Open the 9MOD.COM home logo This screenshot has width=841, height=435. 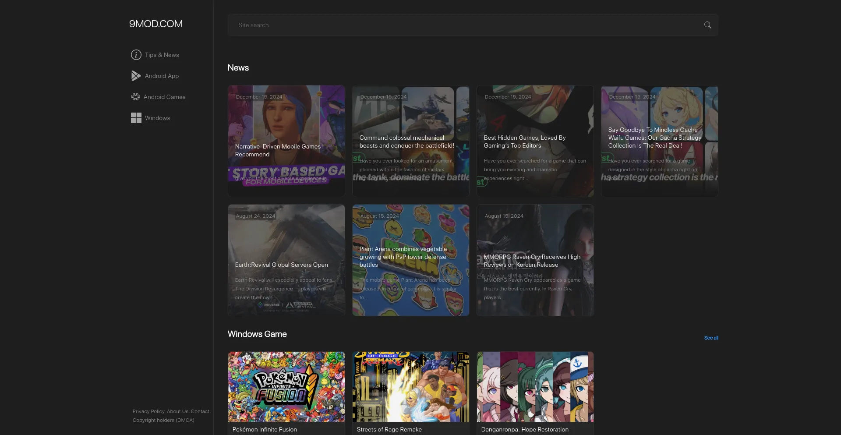[x=155, y=24]
